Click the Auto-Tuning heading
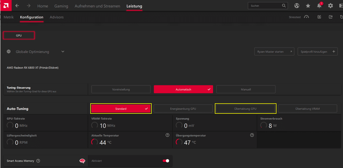The height and width of the screenshot is (168, 343). (17, 109)
